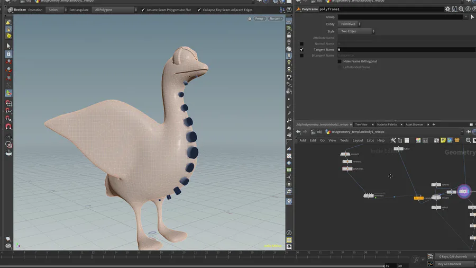Enable curve snapping magnet icon

tap(8, 111)
